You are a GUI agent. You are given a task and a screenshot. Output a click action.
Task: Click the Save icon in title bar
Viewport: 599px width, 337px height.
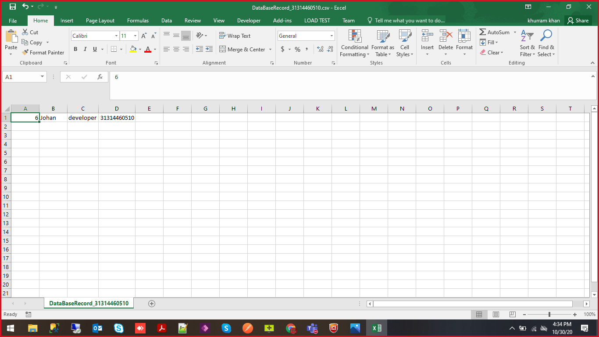12,7
